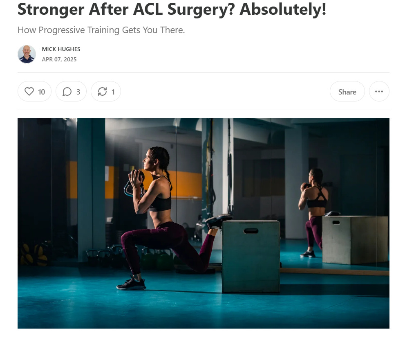Click the comment count showing 3
Image resolution: width=405 pixels, height=338 pixels.
tap(78, 92)
